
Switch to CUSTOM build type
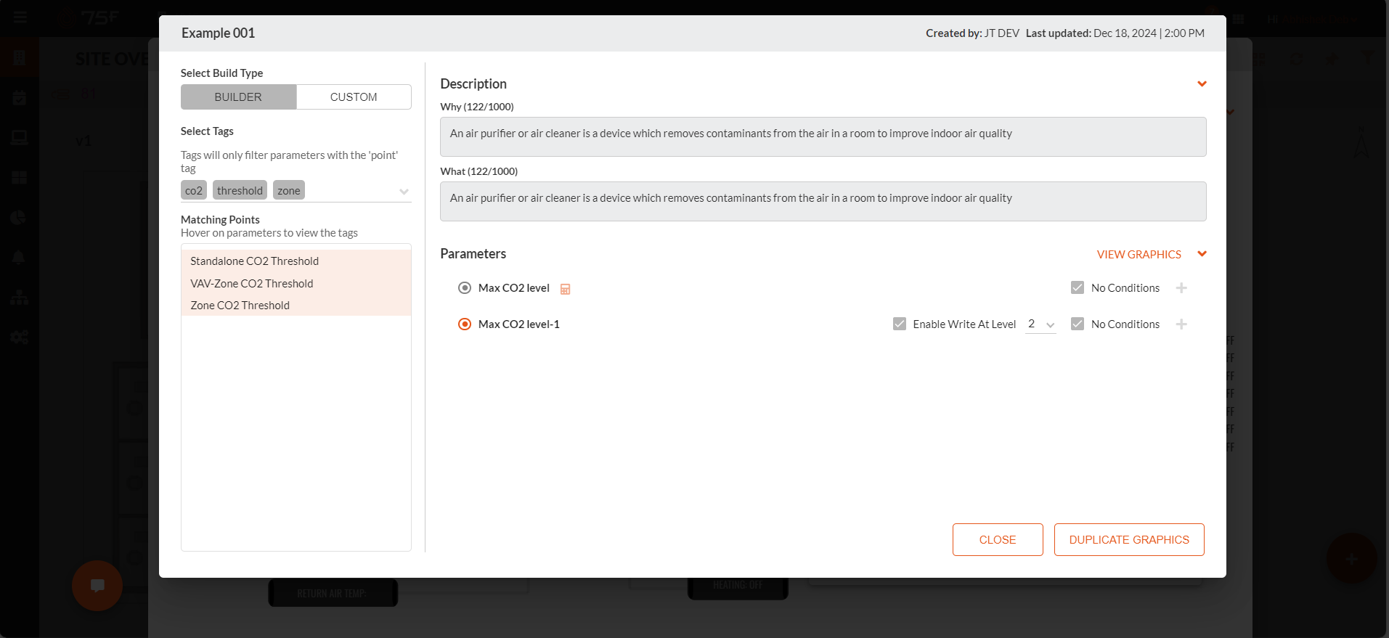[354, 97]
